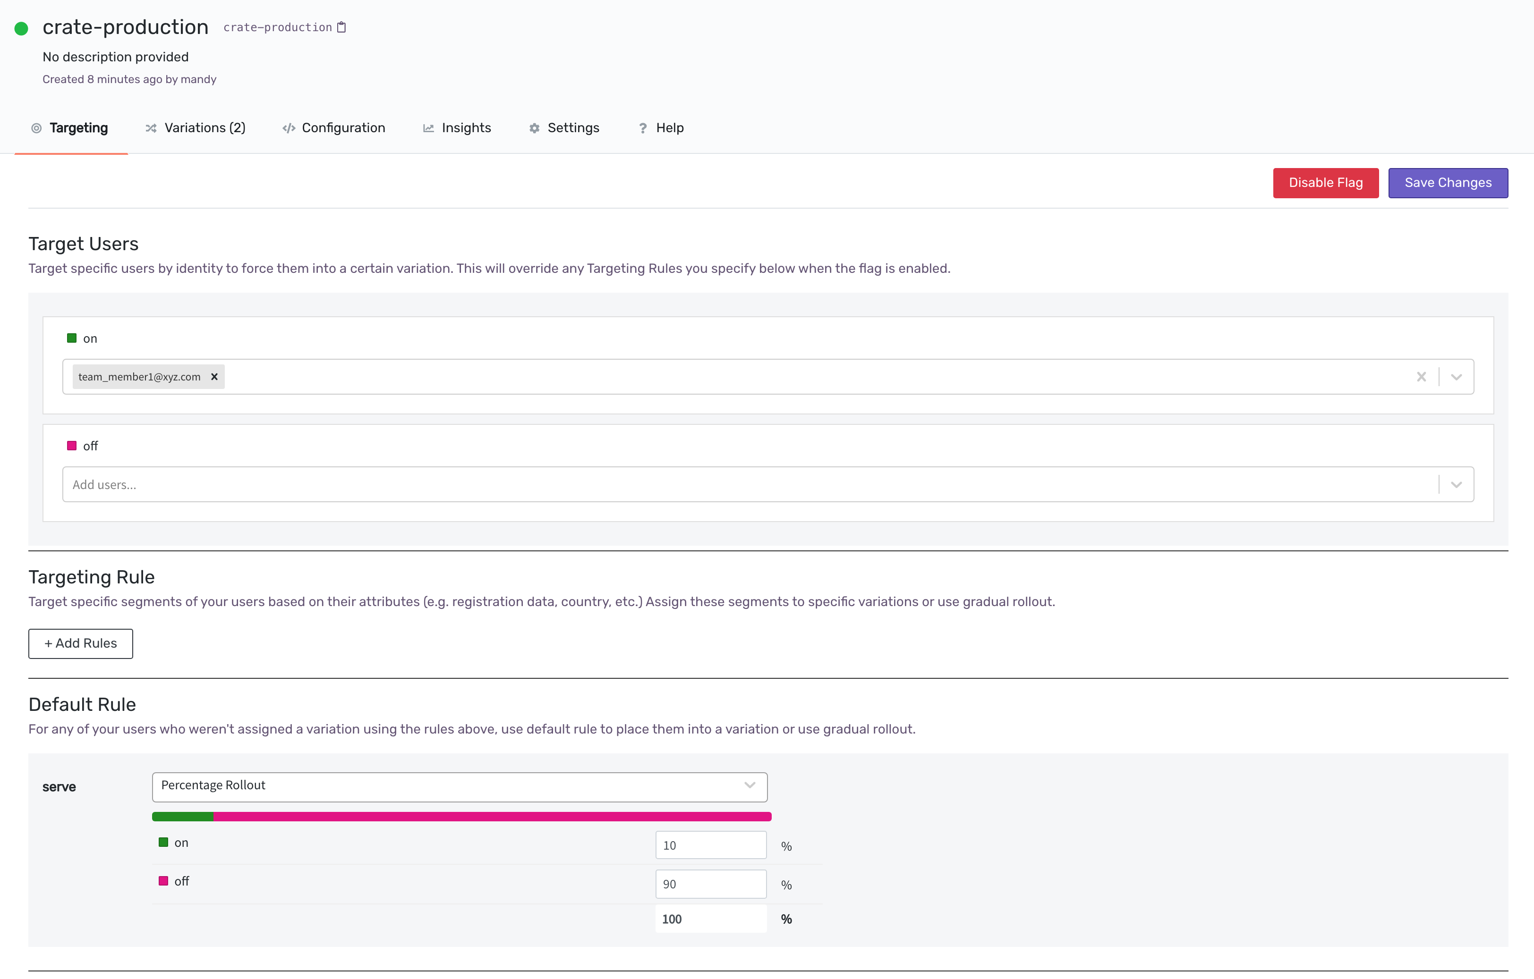The image size is (1534, 979).
Task: Click the Settings gear icon
Action: [535, 128]
